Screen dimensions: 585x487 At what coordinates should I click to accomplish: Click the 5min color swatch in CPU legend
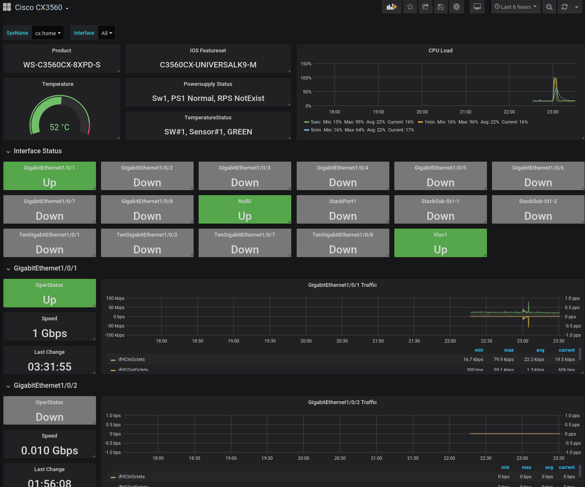coord(307,130)
